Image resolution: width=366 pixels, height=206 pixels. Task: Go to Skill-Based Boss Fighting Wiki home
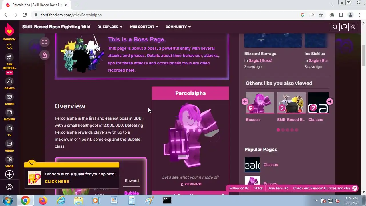click(56, 27)
